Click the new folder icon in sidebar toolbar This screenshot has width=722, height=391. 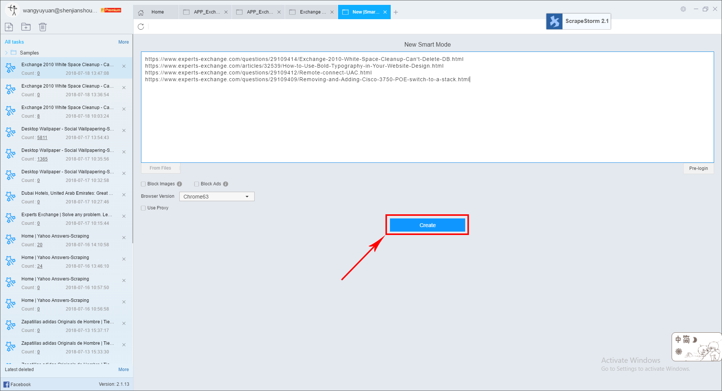point(26,27)
